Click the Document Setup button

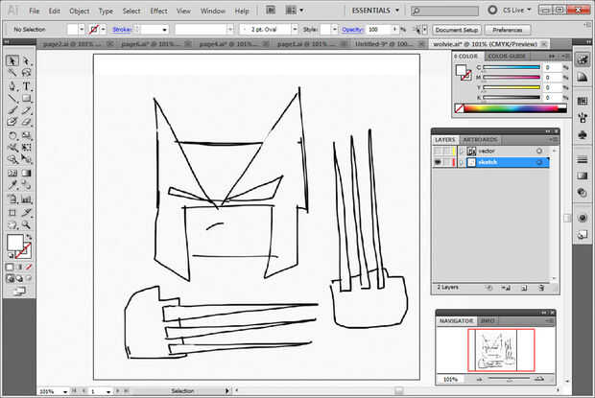click(456, 30)
